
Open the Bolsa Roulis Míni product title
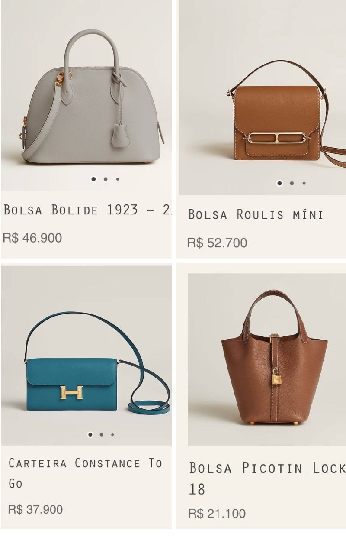pos(256,214)
